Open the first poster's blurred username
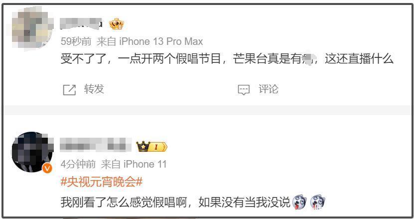Viewport: 414px width, 219px height. click(x=81, y=24)
